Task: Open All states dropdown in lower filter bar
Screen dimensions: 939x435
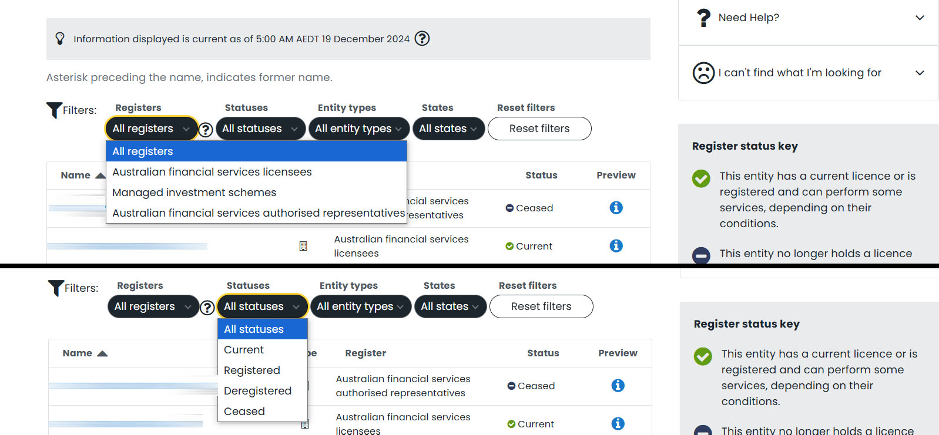Action: 450,306
